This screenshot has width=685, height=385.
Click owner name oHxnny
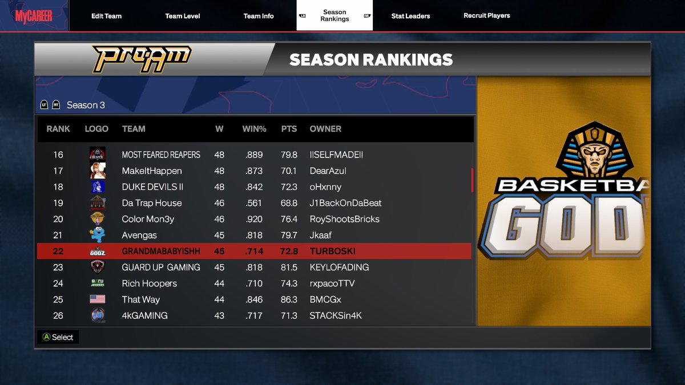(x=325, y=187)
